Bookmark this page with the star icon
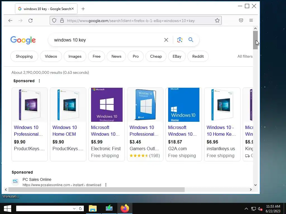Screen dimensions: 286x214 [x=217, y=20]
